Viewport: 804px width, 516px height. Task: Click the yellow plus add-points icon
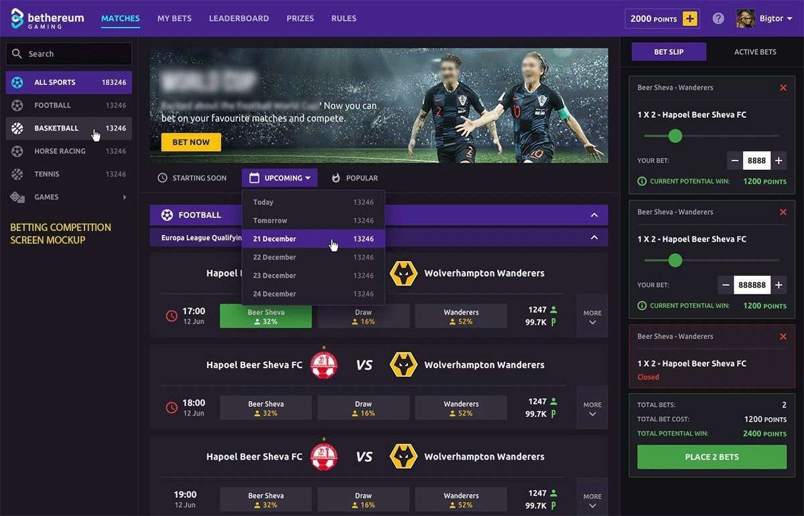click(x=690, y=19)
